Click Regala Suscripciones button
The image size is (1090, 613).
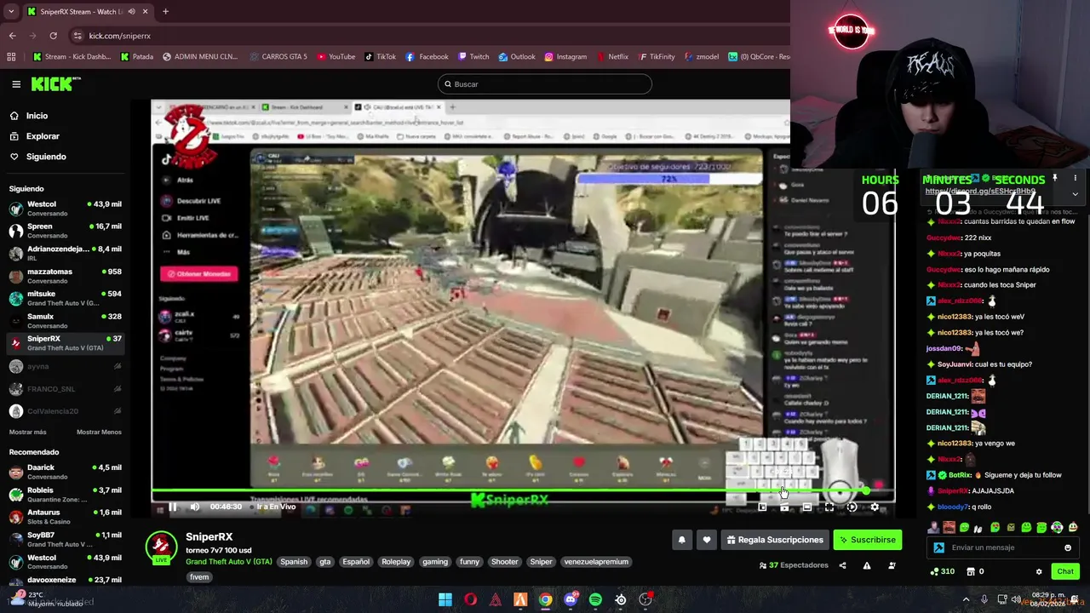(775, 540)
